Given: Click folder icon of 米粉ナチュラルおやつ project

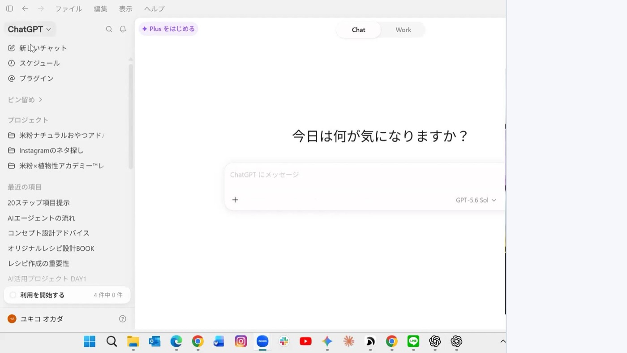Looking at the screenshot, I should click(12, 135).
